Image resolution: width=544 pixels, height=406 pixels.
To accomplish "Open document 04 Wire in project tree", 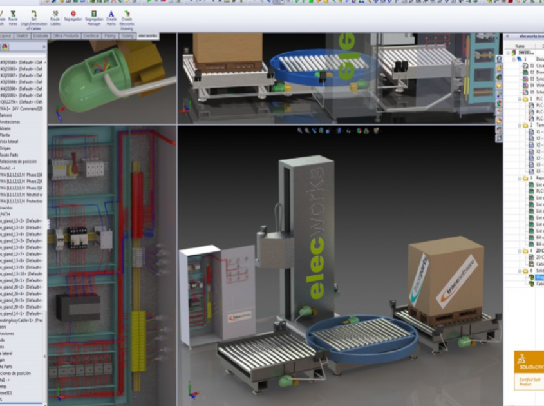I will [x=534, y=86].
